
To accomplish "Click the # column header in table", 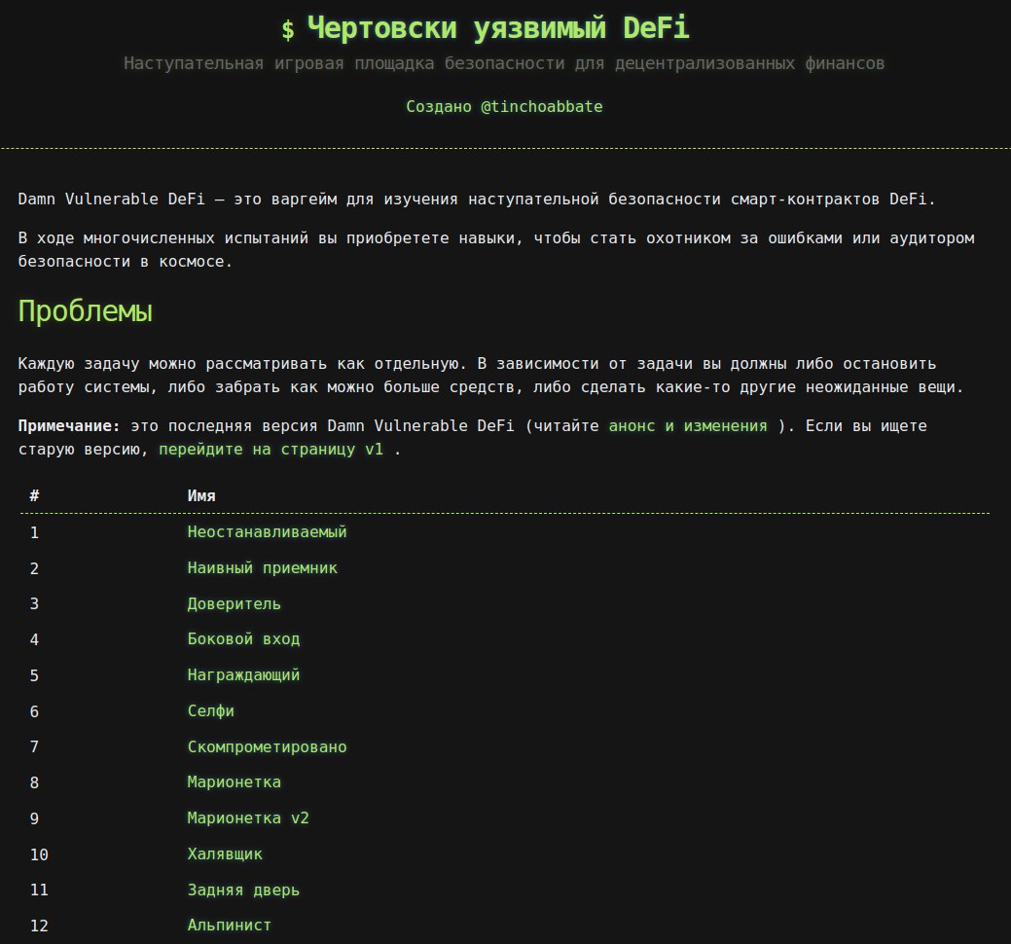I will [34, 496].
